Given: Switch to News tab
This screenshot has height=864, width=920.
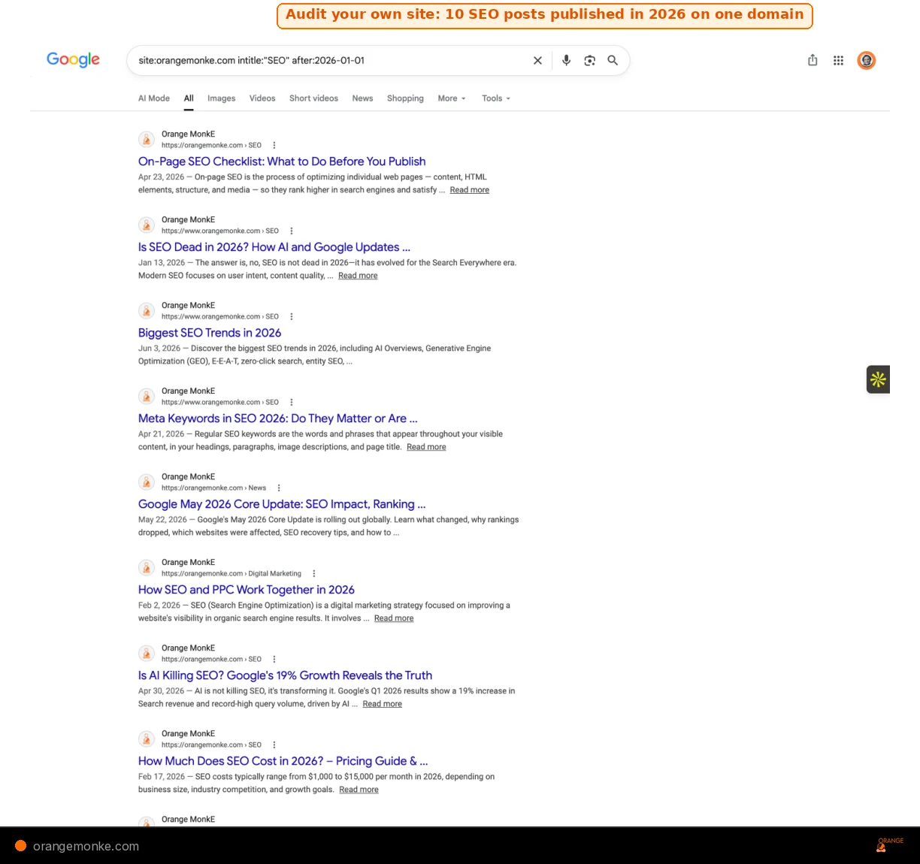Looking at the screenshot, I should click(x=362, y=98).
